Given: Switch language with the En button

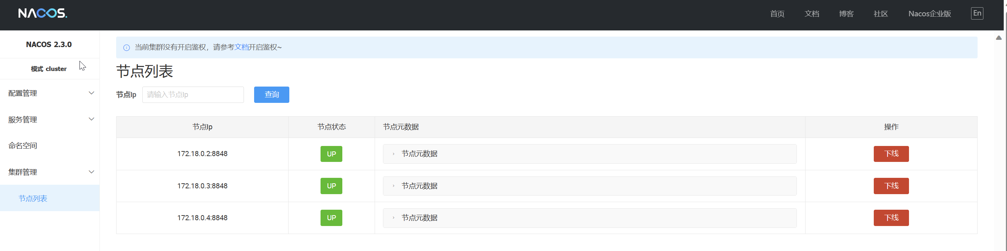Looking at the screenshot, I should coord(977,13).
